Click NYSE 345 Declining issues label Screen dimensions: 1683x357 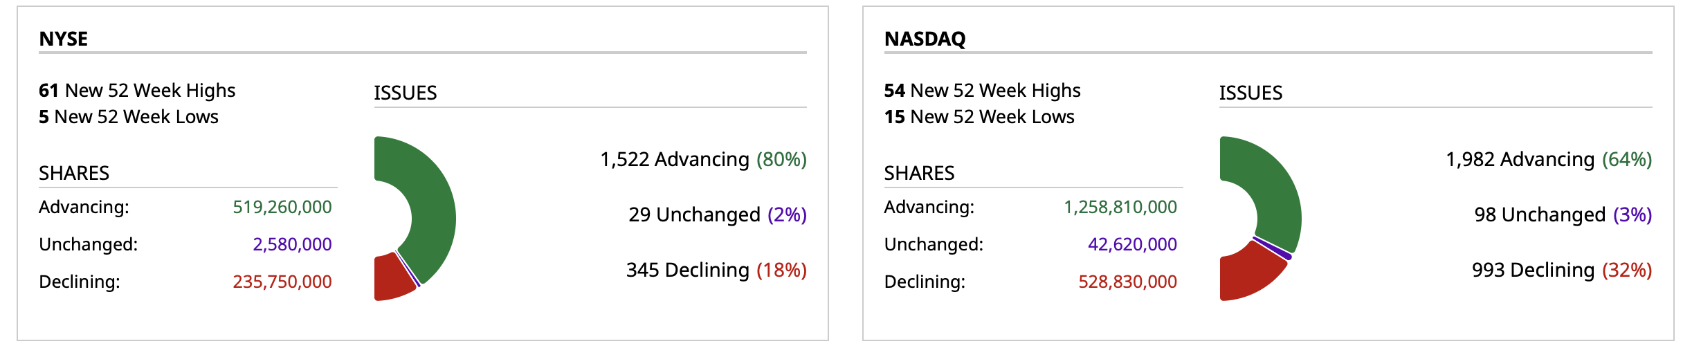pyautogui.click(x=716, y=271)
